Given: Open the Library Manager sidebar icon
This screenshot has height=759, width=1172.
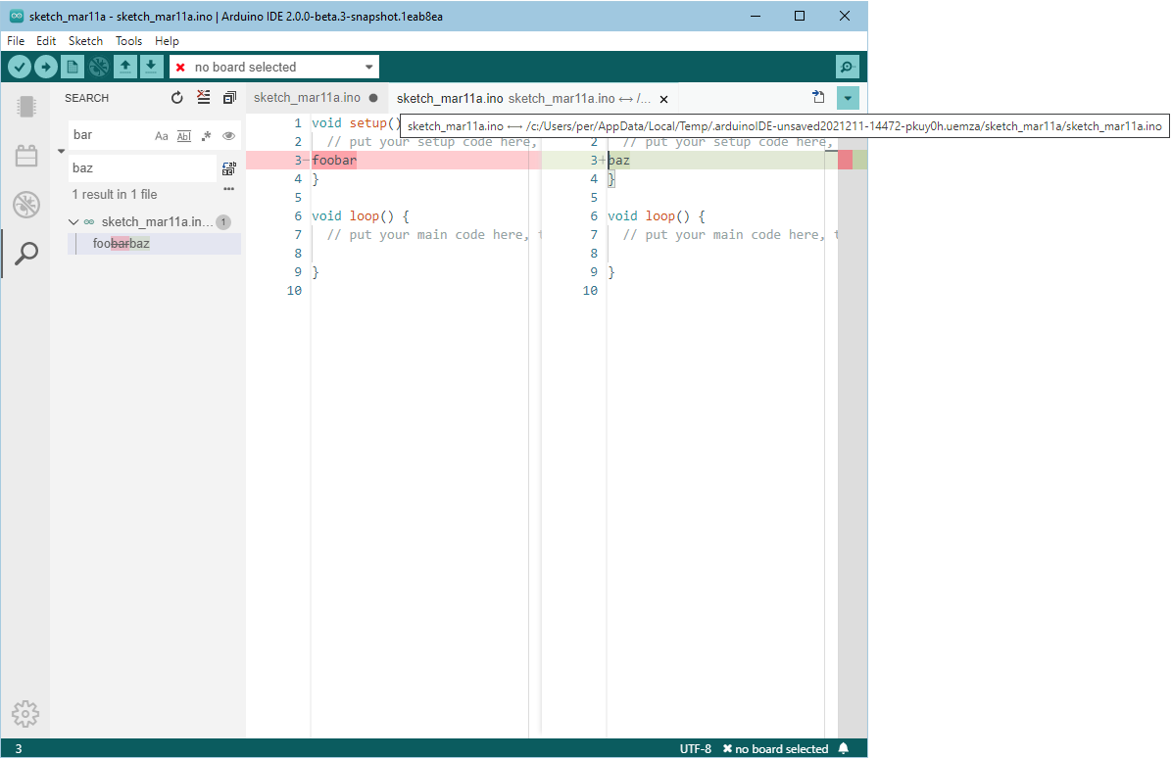Looking at the screenshot, I should coord(26,156).
